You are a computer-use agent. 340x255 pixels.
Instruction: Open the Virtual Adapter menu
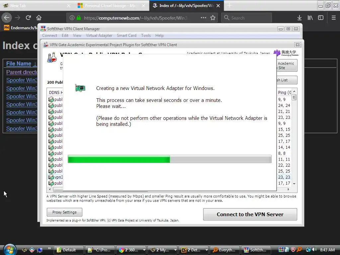tap(99, 35)
